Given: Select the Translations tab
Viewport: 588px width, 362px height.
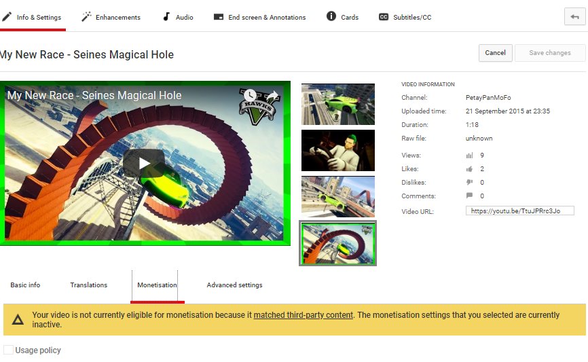Looking at the screenshot, I should tap(89, 285).
